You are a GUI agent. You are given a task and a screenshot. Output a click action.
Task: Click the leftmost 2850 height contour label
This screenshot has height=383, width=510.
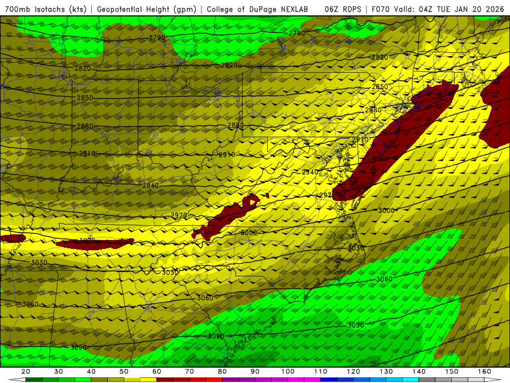pyautogui.click(x=85, y=98)
